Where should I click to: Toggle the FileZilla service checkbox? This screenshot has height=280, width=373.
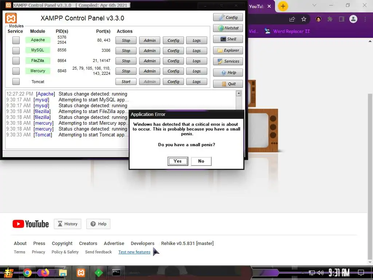pyautogui.click(x=16, y=61)
